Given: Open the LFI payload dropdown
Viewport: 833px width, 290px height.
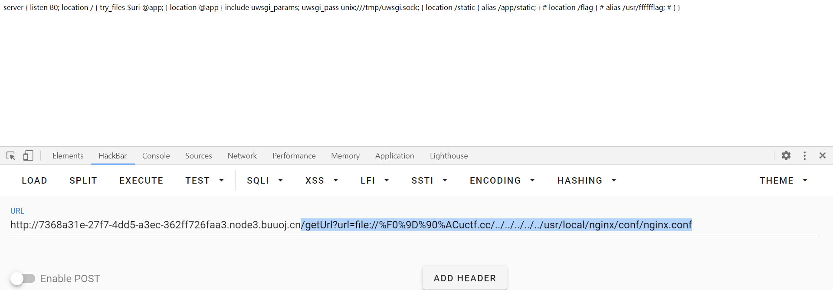Looking at the screenshot, I should [374, 181].
